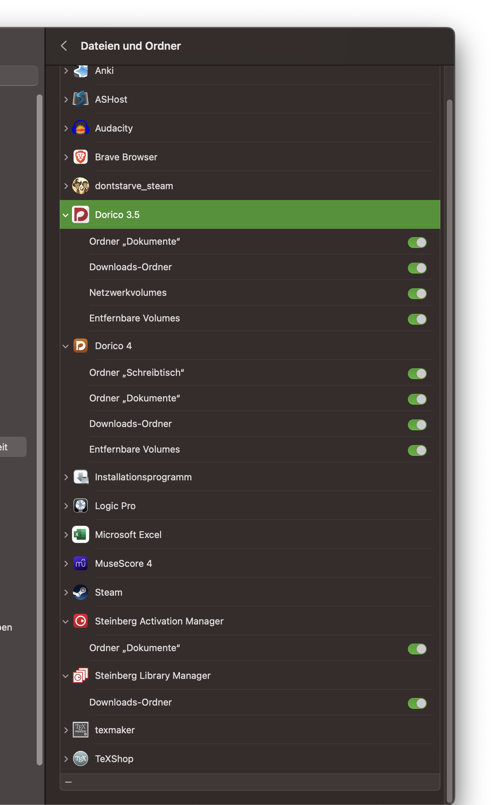Select the Brave Browser icon
Viewport: 495px width, 805px height.
pyautogui.click(x=81, y=157)
